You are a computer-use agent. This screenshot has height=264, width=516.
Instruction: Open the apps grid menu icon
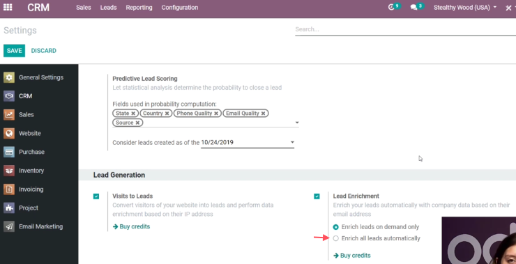pos(8,7)
